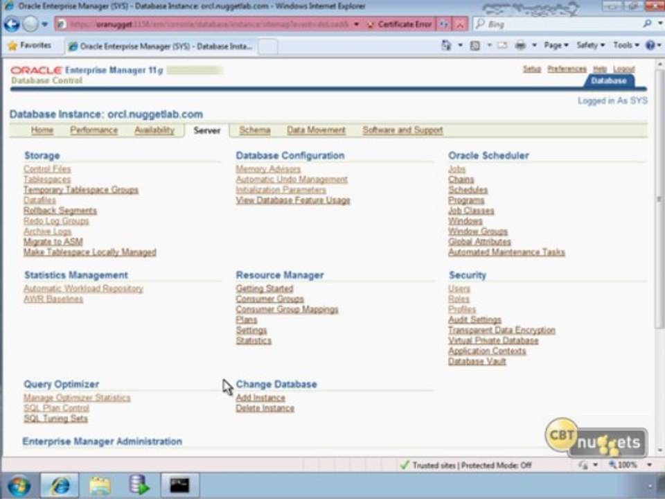Open the Setup link
Viewport: 665px width, 499px height.
tap(532, 69)
